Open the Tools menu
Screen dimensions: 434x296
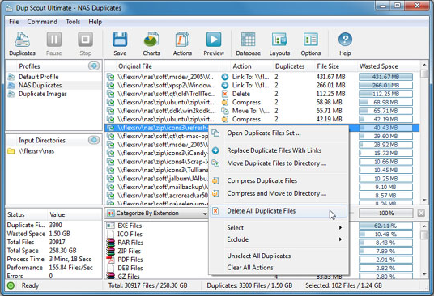click(73, 22)
